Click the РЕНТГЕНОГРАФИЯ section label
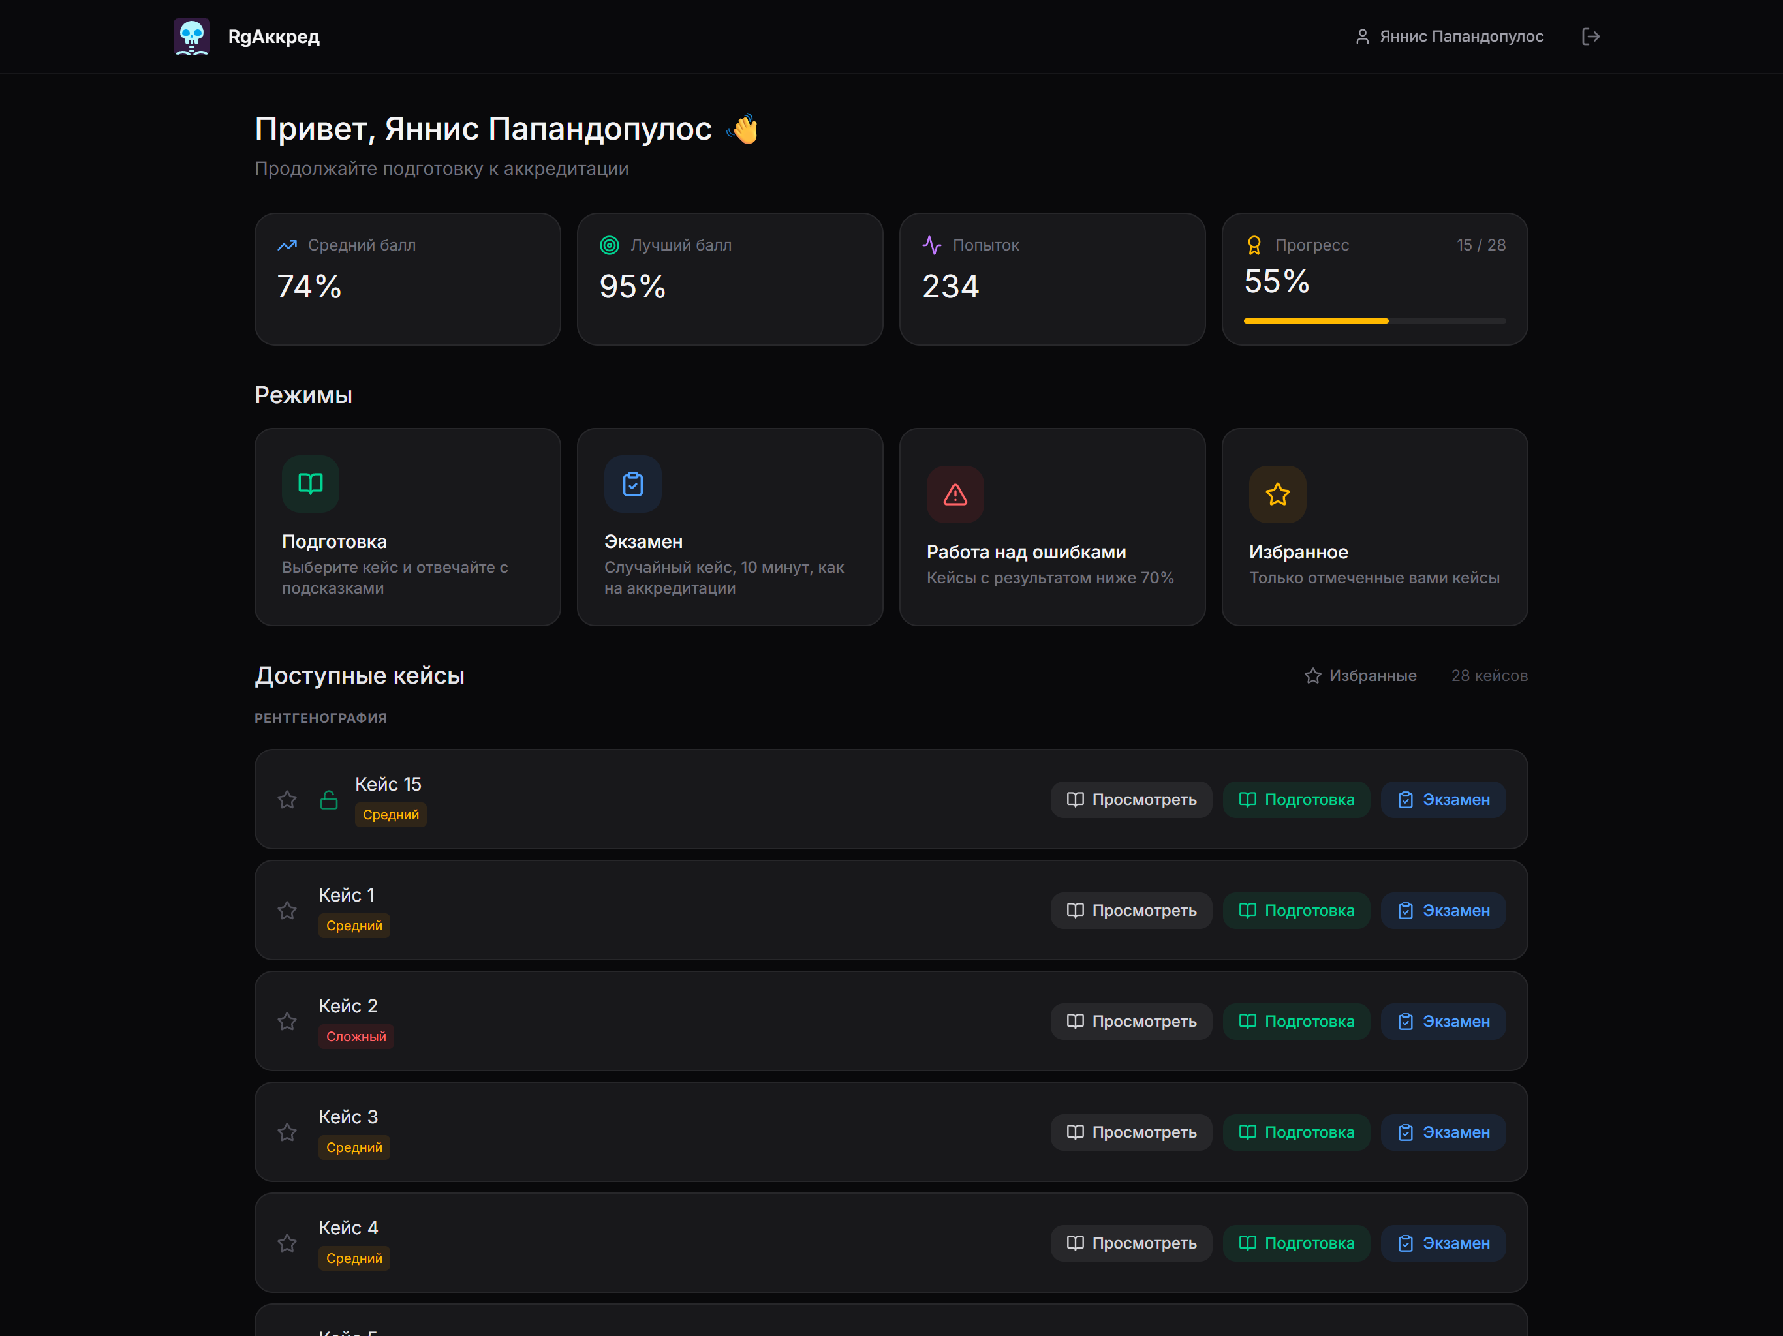1783x1336 pixels. pyautogui.click(x=321, y=718)
